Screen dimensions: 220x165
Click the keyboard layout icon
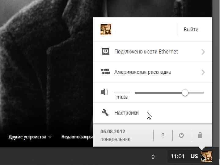pyautogui.click(x=105, y=71)
